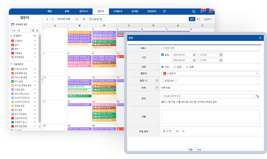Expand the dropdown arrow beside first my-calendar item
Viewport: 267px width, 159px height.
click(35, 41)
